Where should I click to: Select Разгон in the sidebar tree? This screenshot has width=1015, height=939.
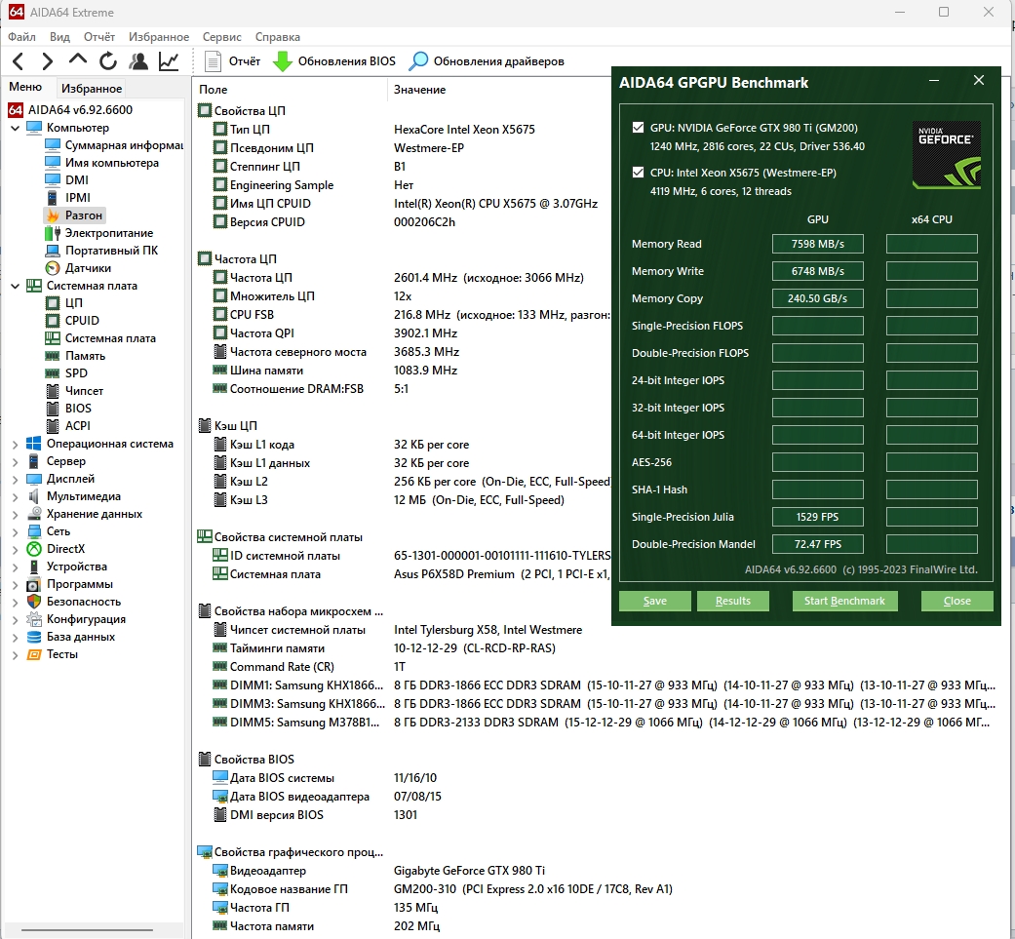coord(84,215)
